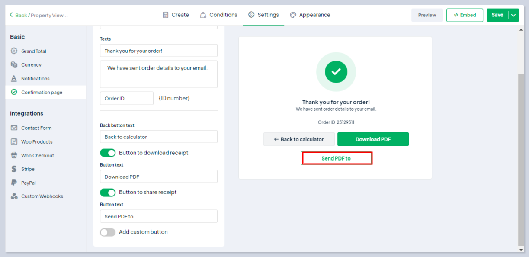Open PayPal integration icon
Viewport: 529px width, 257px height.
(14, 183)
